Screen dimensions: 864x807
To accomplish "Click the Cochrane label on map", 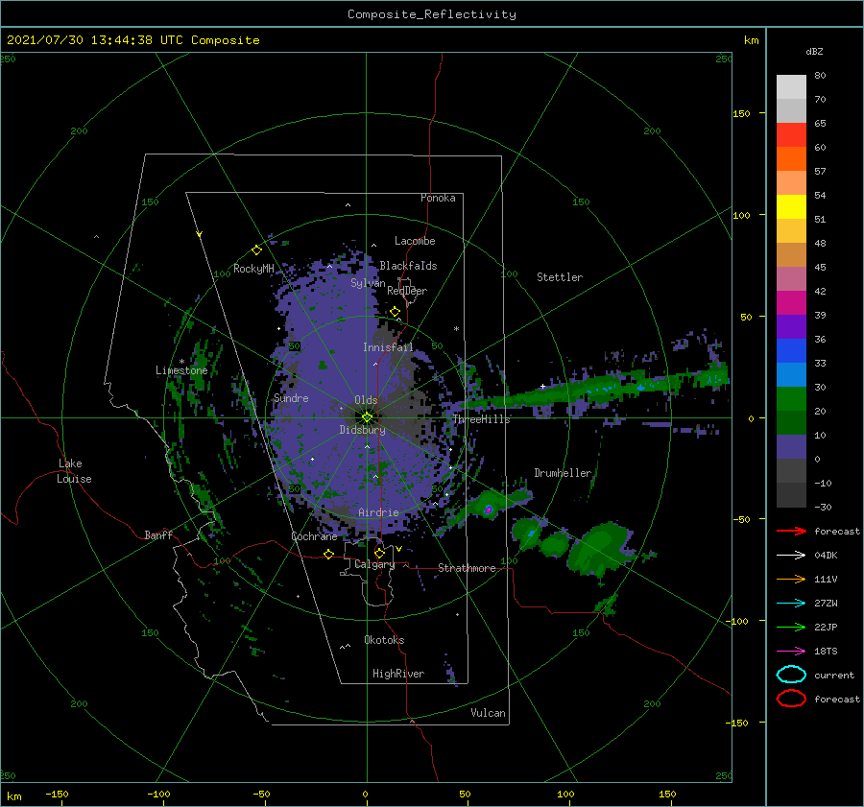I will [x=314, y=536].
